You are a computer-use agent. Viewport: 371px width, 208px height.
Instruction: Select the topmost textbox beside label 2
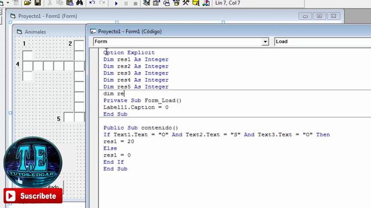(x=79, y=45)
